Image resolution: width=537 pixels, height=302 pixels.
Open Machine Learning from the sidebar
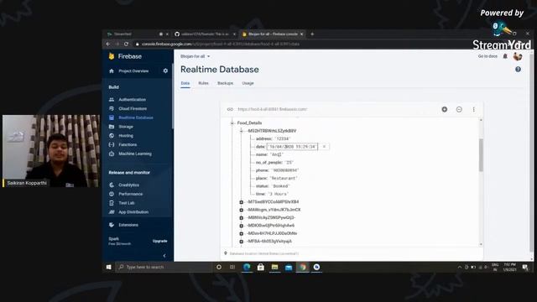tap(134, 154)
